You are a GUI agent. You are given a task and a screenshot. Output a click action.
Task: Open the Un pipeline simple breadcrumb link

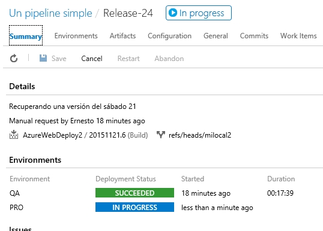[x=50, y=13]
